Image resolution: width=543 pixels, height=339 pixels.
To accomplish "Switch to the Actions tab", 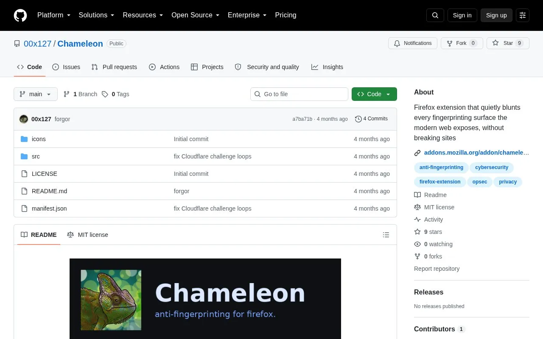I will click(164, 67).
